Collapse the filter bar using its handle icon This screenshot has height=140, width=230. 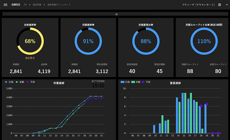(x=116, y=14)
